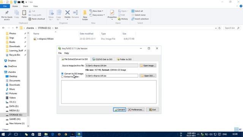Click Pin to Quick access in ribbon
Image resolution: width=243 pixels, height=137 pixels.
7,16
